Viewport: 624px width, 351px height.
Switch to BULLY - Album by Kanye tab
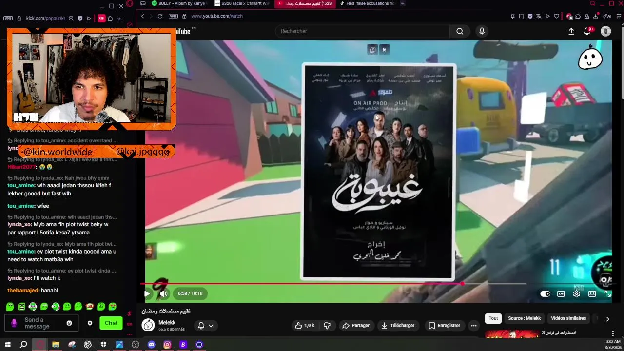178,3
